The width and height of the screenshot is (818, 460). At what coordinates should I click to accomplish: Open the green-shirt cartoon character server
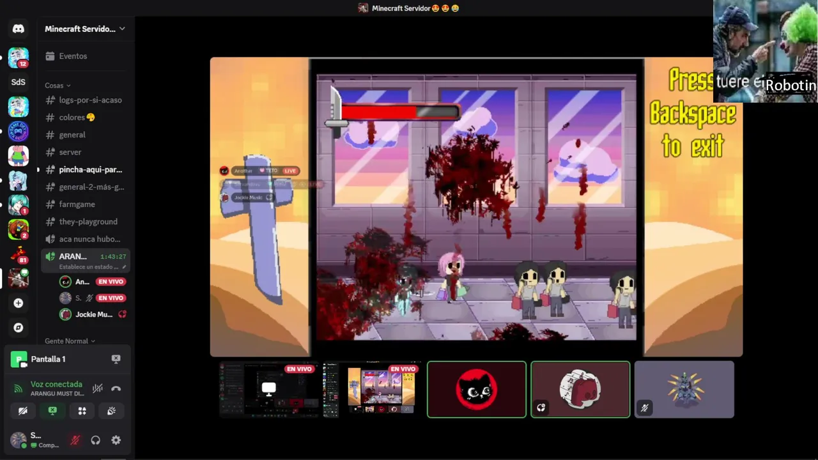[x=19, y=155]
